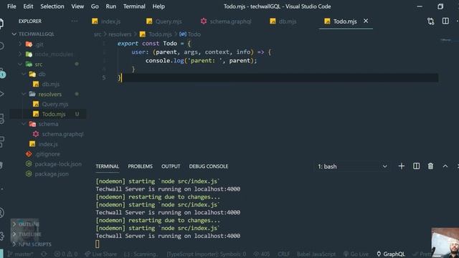
Task: Click the synchronize changes status icon
Action: click(44, 254)
